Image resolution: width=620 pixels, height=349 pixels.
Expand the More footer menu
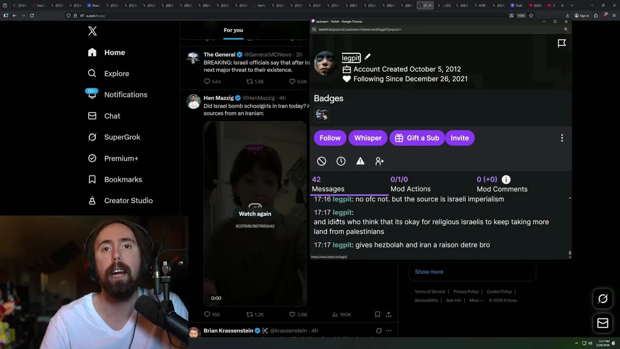coord(477,300)
